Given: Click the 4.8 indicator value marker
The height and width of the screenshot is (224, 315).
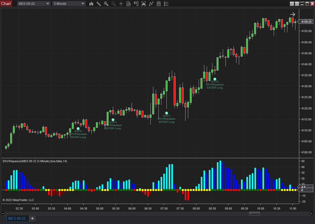Looking at the screenshot, I should [x=305, y=187].
